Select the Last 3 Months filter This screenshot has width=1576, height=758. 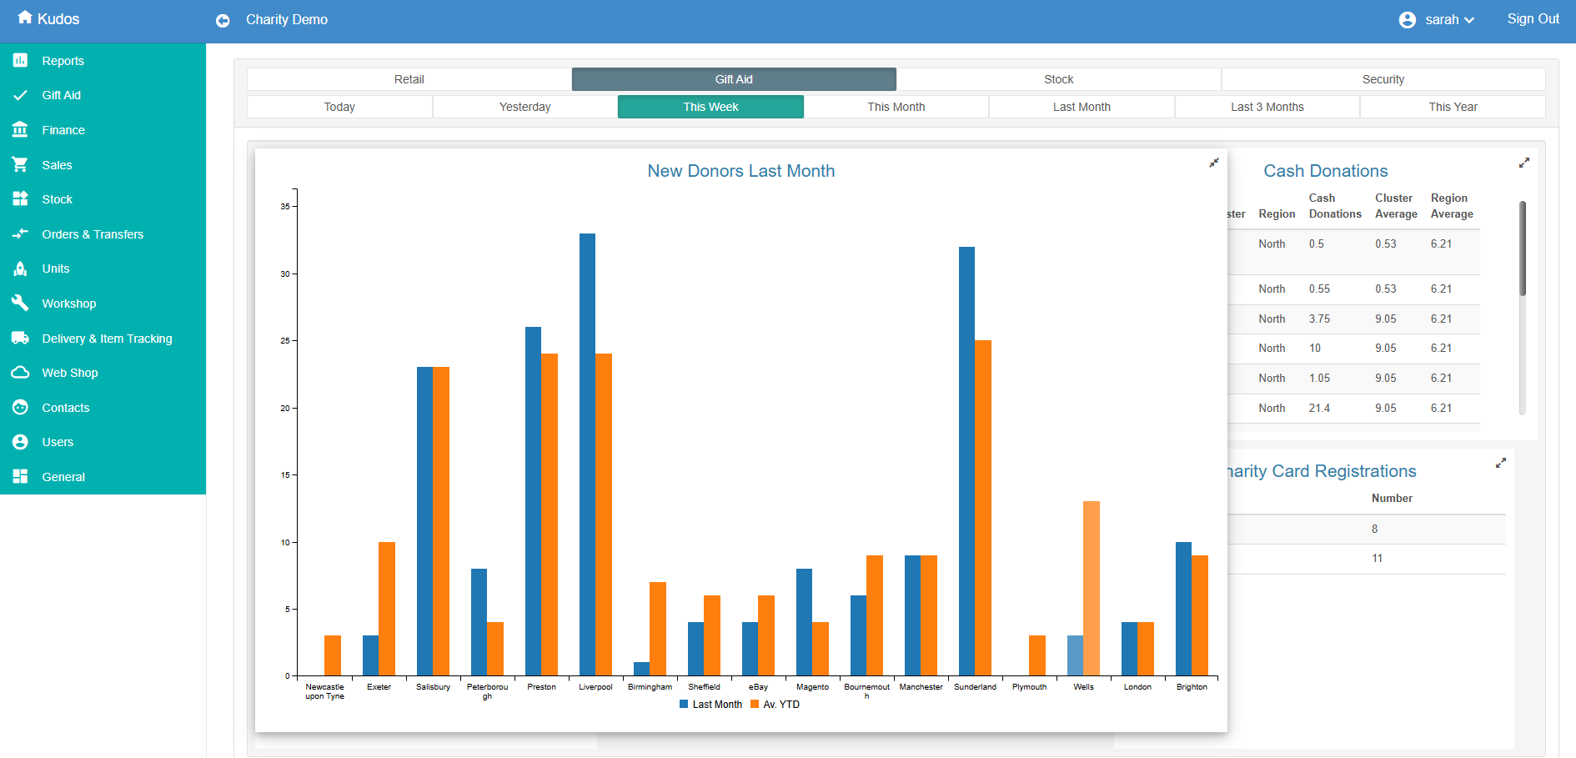pyautogui.click(x=1266, y=106)
